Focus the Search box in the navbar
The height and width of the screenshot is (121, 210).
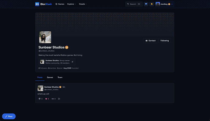click(134, 4)
